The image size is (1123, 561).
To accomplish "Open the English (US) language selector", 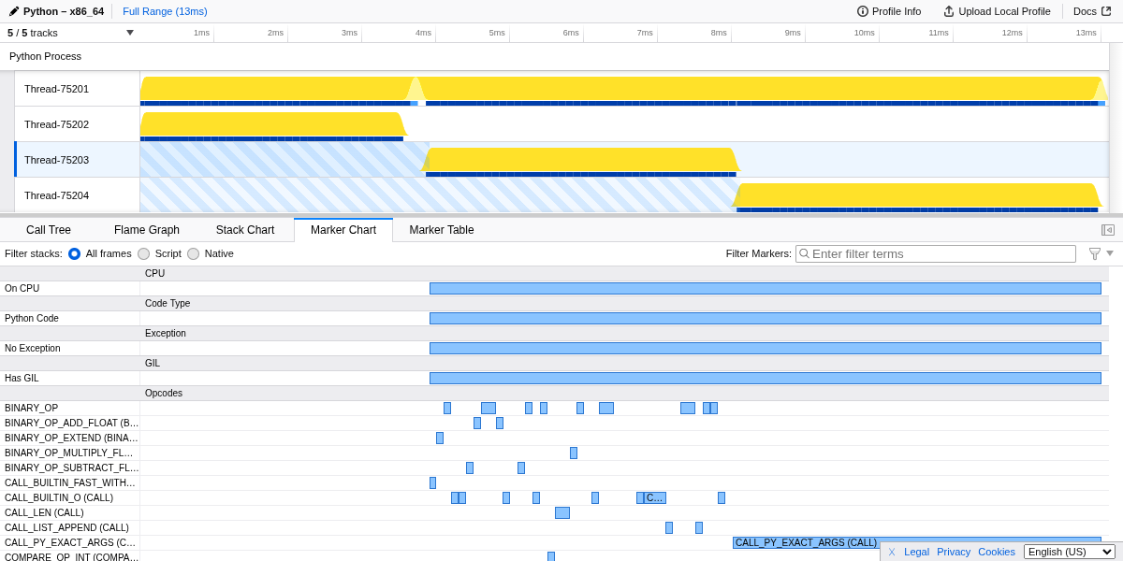I will (1069, 552).
